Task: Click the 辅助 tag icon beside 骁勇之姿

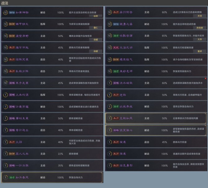Action: (115, 24)
